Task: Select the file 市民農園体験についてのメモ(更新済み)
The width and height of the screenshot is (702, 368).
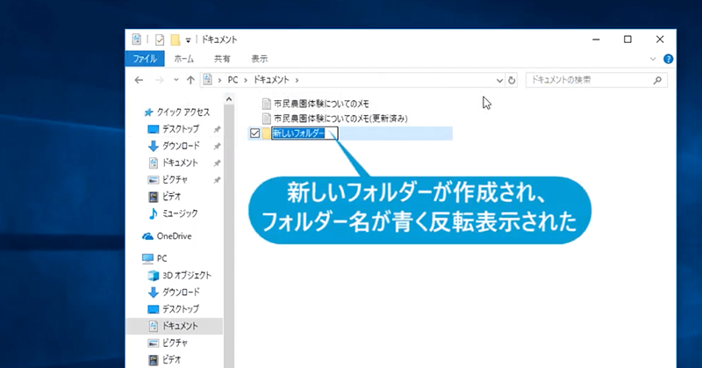Action: (340, 119)
